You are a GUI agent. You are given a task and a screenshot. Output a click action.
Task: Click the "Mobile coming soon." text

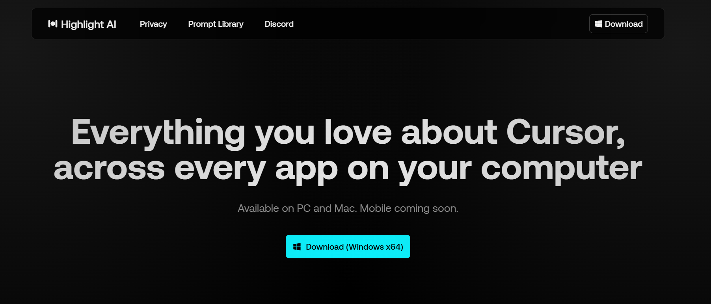(409, 208)
